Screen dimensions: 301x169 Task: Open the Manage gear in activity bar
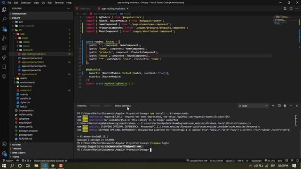[4, 154]
